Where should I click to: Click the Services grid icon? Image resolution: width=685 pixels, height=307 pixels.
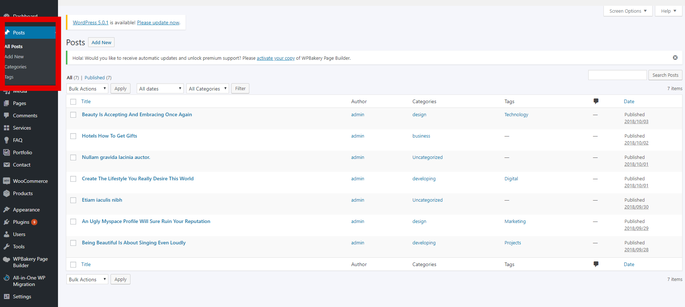click(7, 128)
